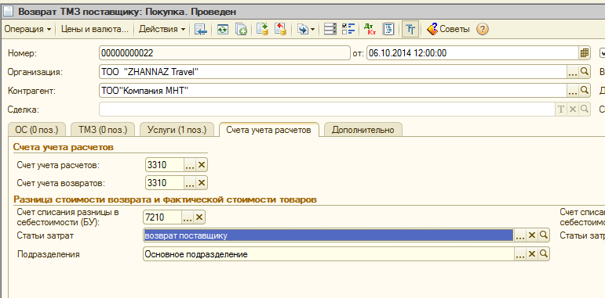This screenshot has height=298, width=605.
Task: Clear the 7210 account field
Action: (199, 217)
